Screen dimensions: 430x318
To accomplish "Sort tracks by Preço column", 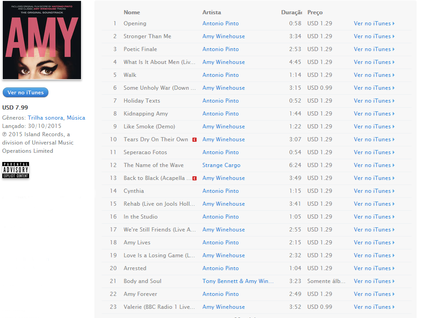I will (315, 12).
